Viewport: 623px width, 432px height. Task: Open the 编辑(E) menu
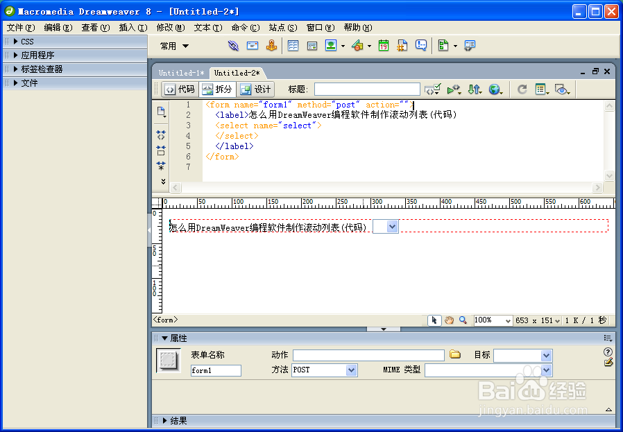58,28
